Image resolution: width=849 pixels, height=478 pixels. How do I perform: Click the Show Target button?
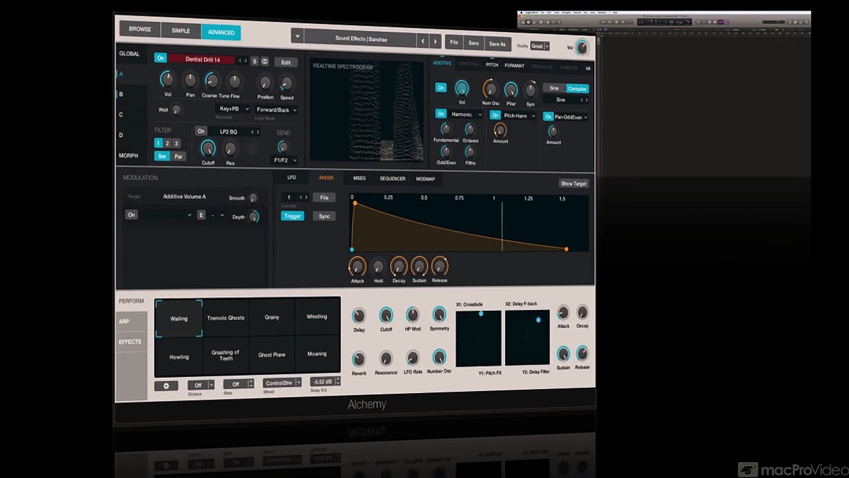[x=574, y=184]
